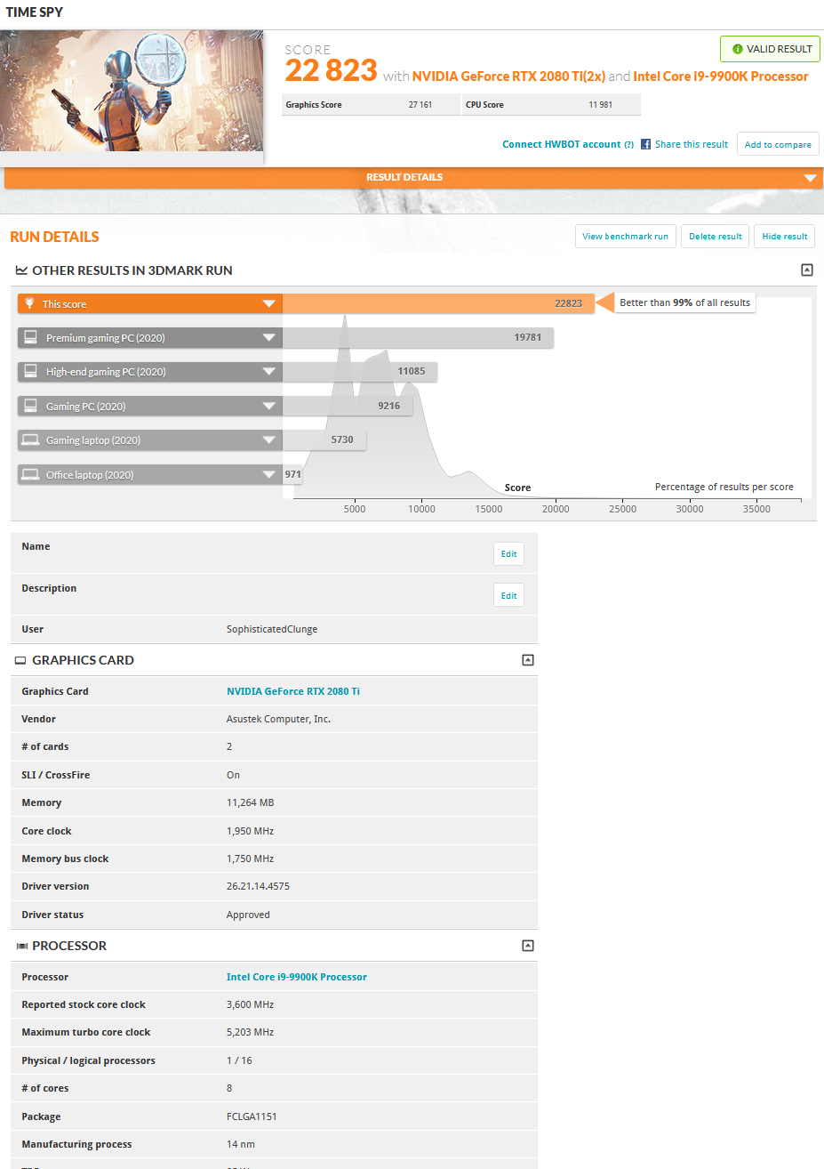Click the Time Spy benchmark thumbnail image

[x=132, y=92]
